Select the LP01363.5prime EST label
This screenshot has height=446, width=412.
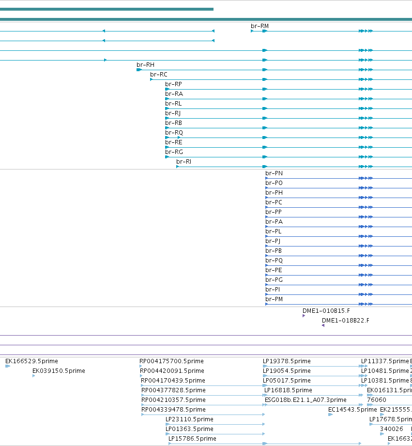point(189,429)
